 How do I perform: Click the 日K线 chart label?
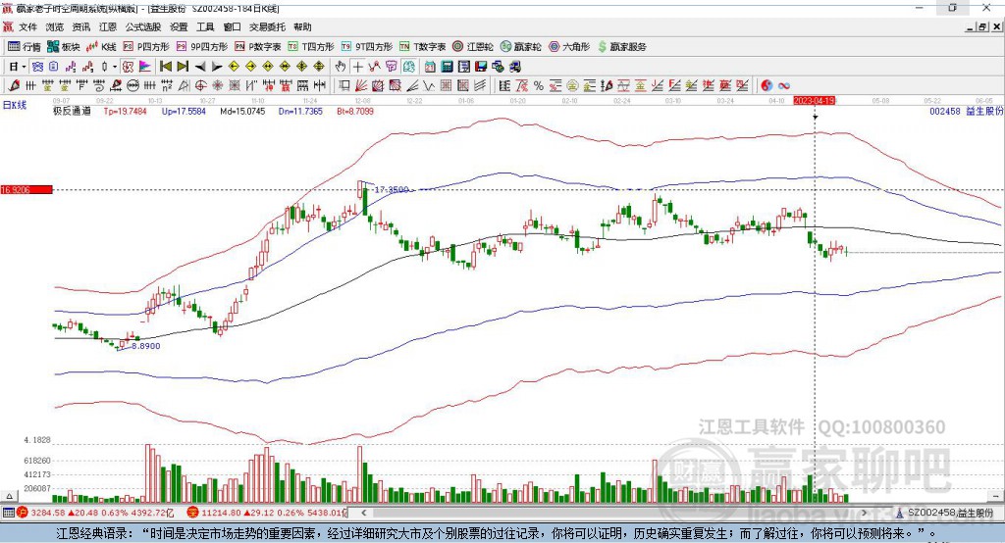pyautogui.click(x=16, y=105)
